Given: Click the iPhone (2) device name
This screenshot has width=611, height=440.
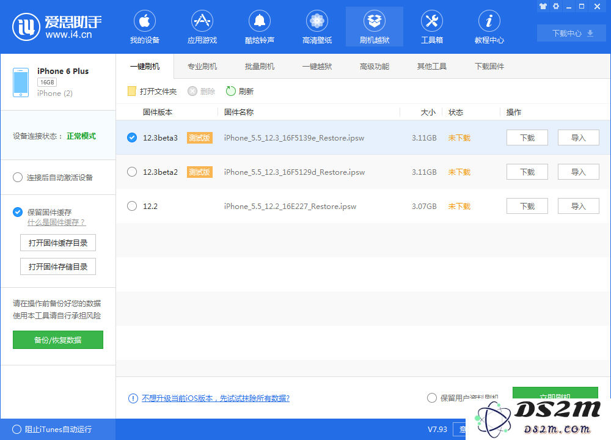Looking at the screenshot, I should [x=55, y=94].
